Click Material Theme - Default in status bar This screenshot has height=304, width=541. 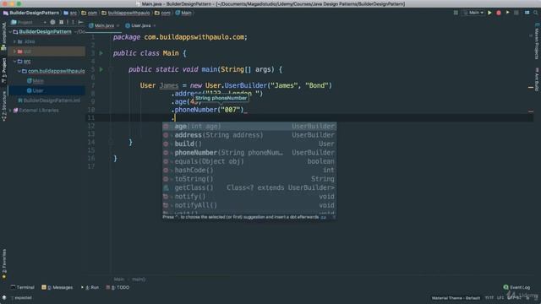click(456, 298)
